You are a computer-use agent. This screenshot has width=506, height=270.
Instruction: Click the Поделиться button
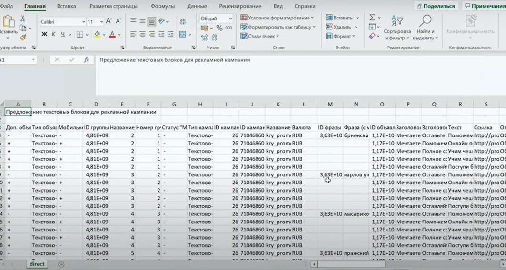click(x=435, y=6)
